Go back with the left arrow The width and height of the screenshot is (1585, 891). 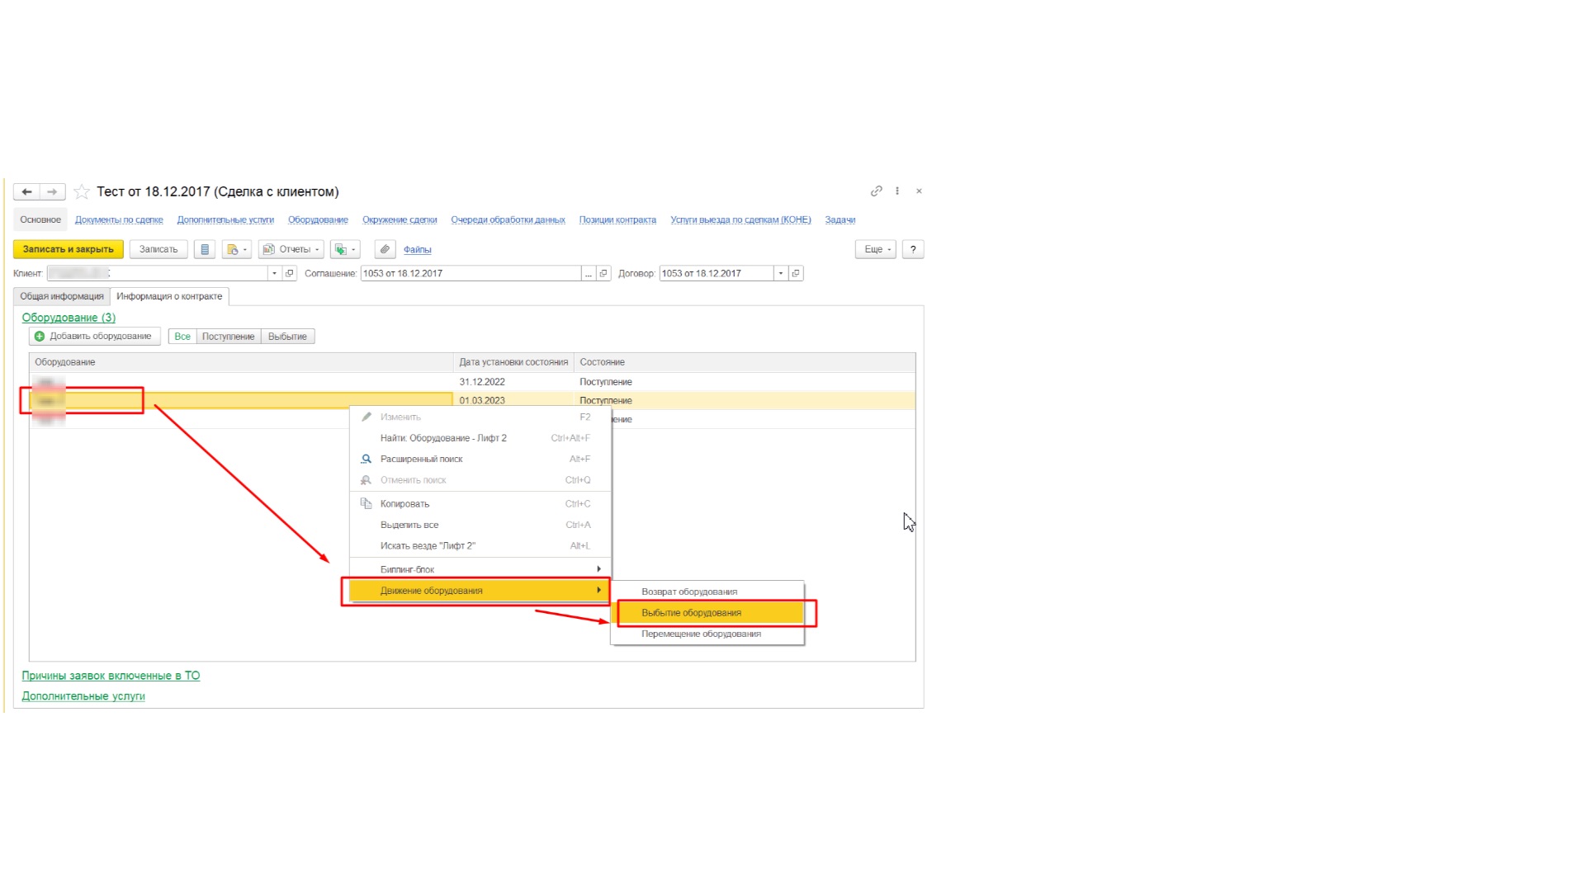(x=26, y=192)
